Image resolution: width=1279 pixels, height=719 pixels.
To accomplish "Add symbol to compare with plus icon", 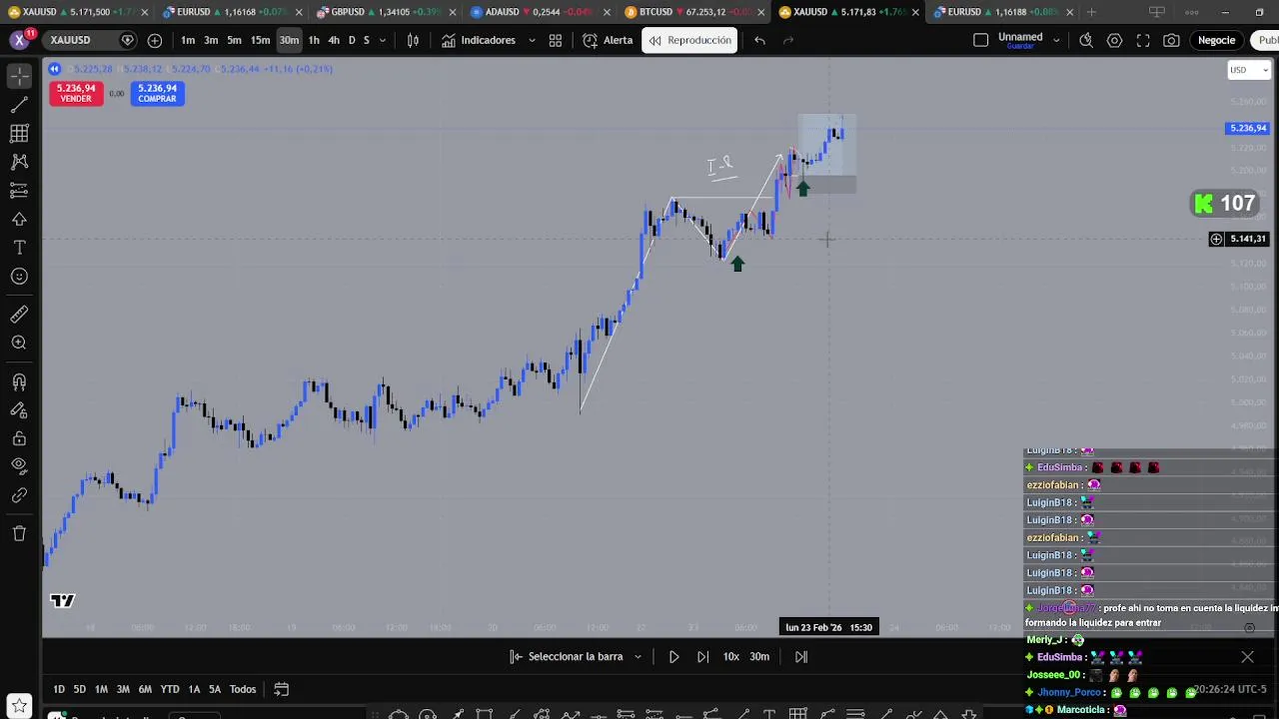I will 155,40.
